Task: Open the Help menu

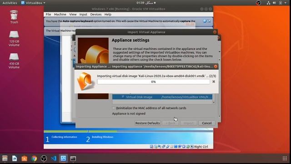Action: 108,14
